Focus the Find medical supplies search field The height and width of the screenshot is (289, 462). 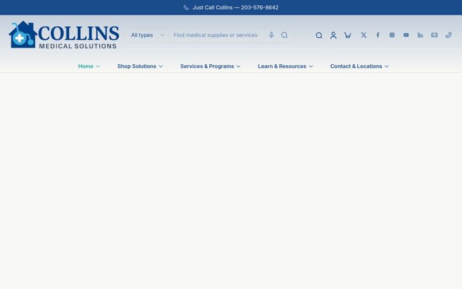coord(216,35)
